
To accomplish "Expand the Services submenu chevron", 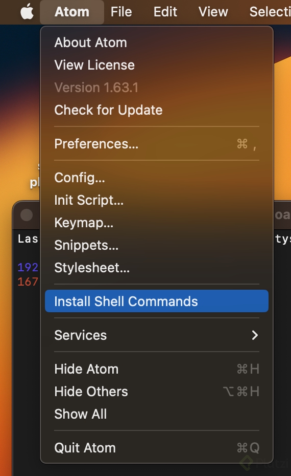I will [x=255, y=335].
